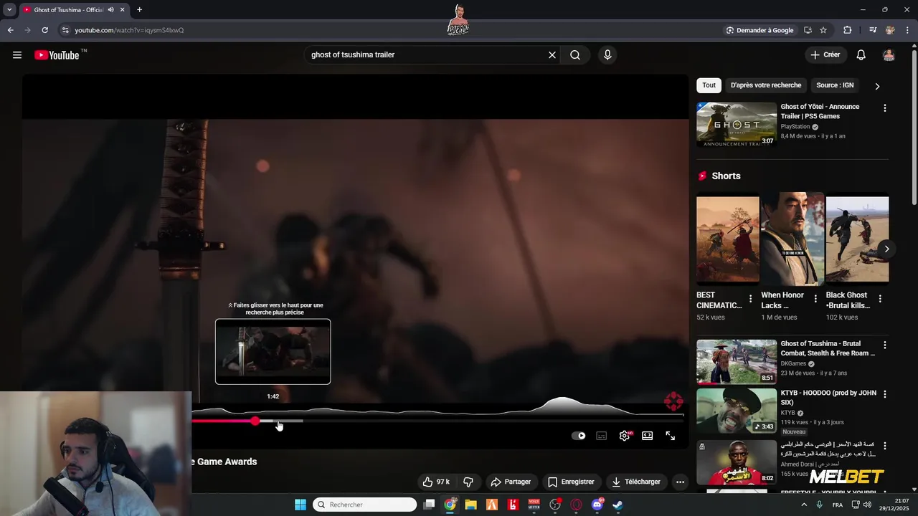Click the Rechercher taskbar search box

(x=365, y=505)
